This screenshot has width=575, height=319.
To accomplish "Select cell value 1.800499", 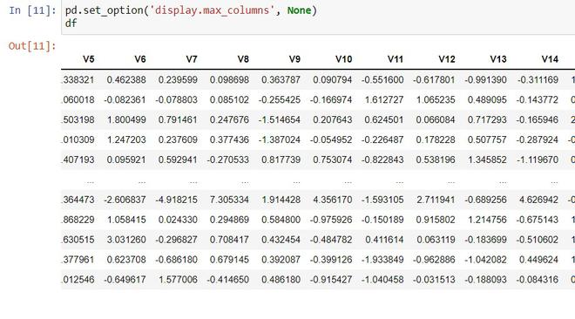I will (126, 119).
